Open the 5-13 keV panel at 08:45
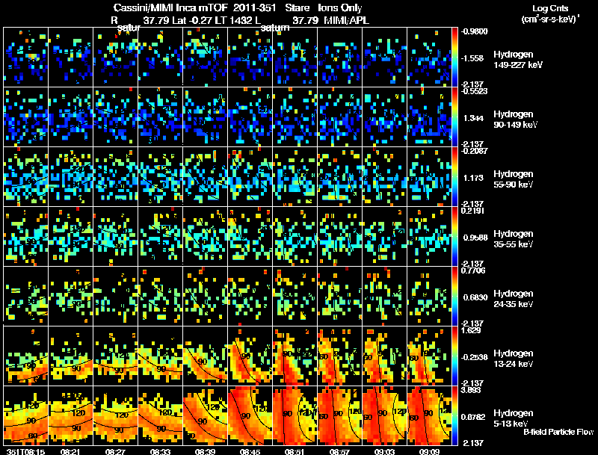Image resolution: width=598 pixels, height=455 pixels. tap(250, 415)
